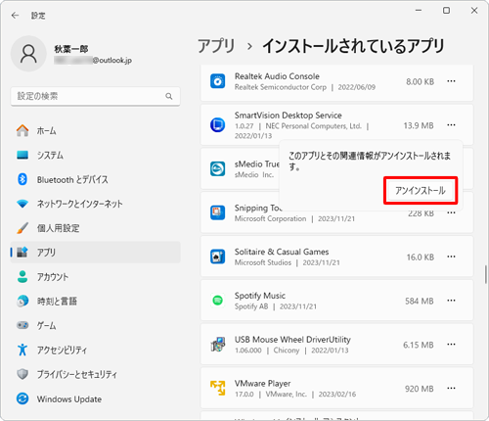
Task: Click the VMware Player app icon
Action: 217,388
